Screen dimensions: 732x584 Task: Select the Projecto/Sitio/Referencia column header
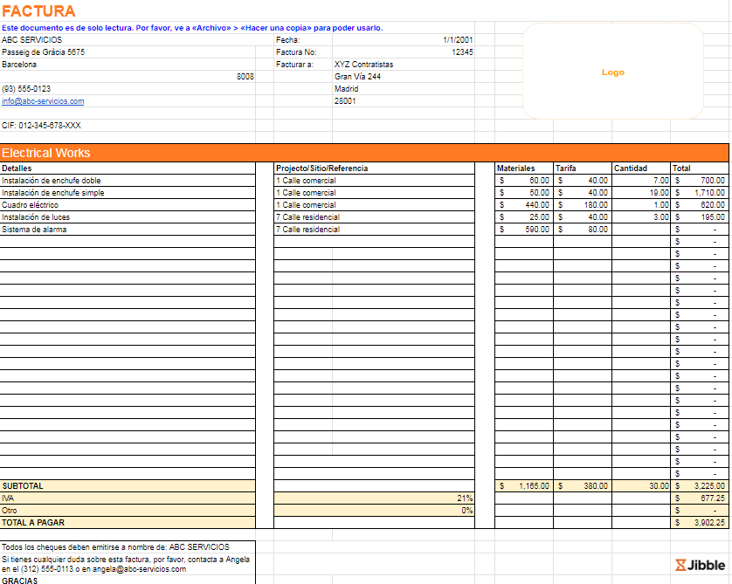(322, 168)
